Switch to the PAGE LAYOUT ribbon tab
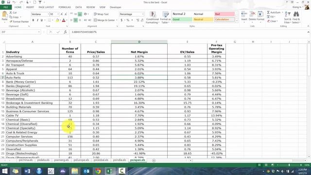 (x=46, y=7)
